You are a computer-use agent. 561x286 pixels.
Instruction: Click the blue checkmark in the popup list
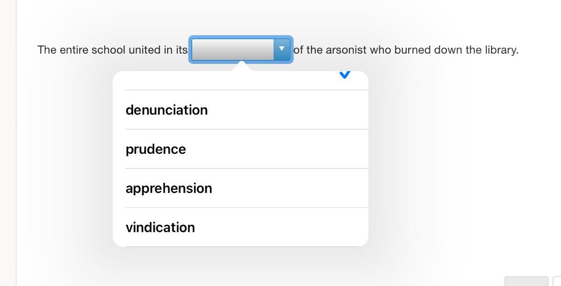tap(345, 75)
